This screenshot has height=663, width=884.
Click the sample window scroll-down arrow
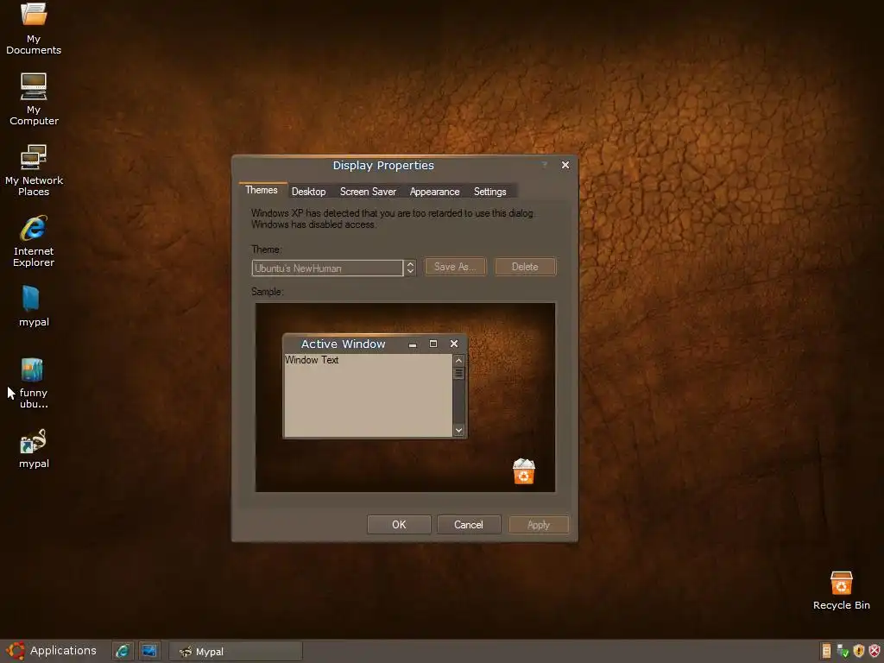point(459,430)
